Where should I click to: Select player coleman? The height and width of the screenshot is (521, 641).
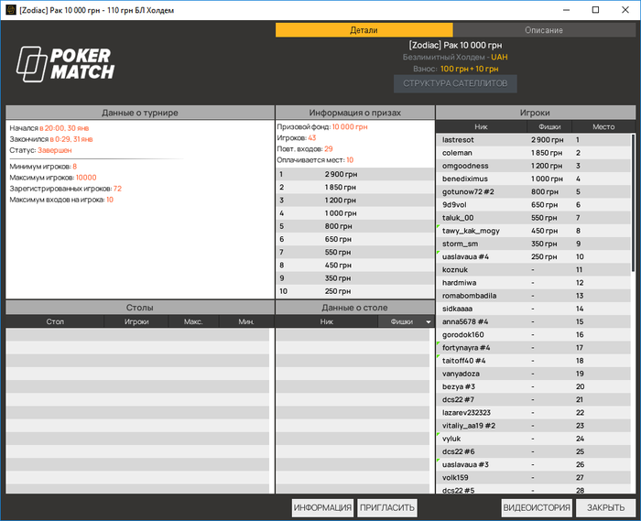[533, 153]
